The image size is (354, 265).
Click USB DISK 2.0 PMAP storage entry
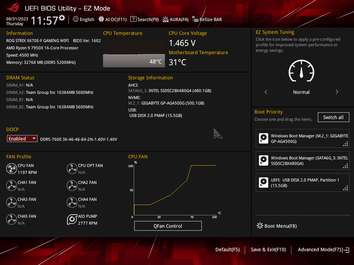pyautogui.click(x=156, y=115)
